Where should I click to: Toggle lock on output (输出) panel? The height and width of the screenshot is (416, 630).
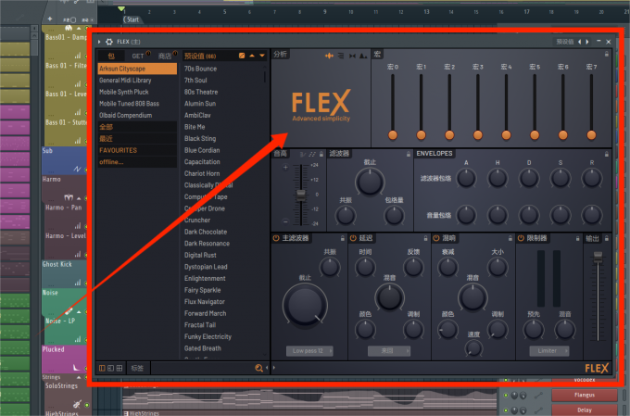607,238
